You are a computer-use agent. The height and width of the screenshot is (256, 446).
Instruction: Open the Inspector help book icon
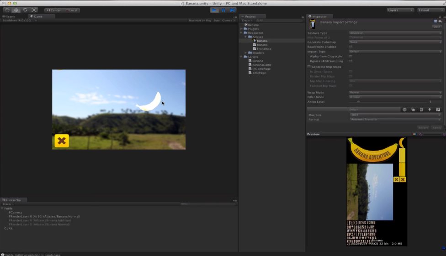point(435,21)
